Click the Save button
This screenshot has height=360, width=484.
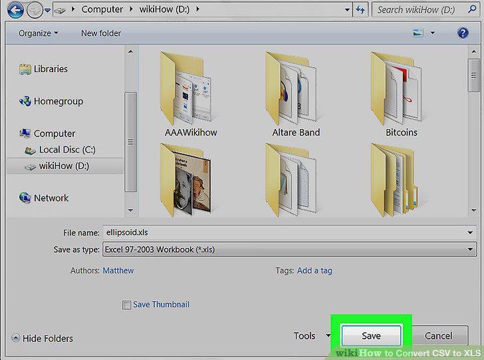click(371, 335)
